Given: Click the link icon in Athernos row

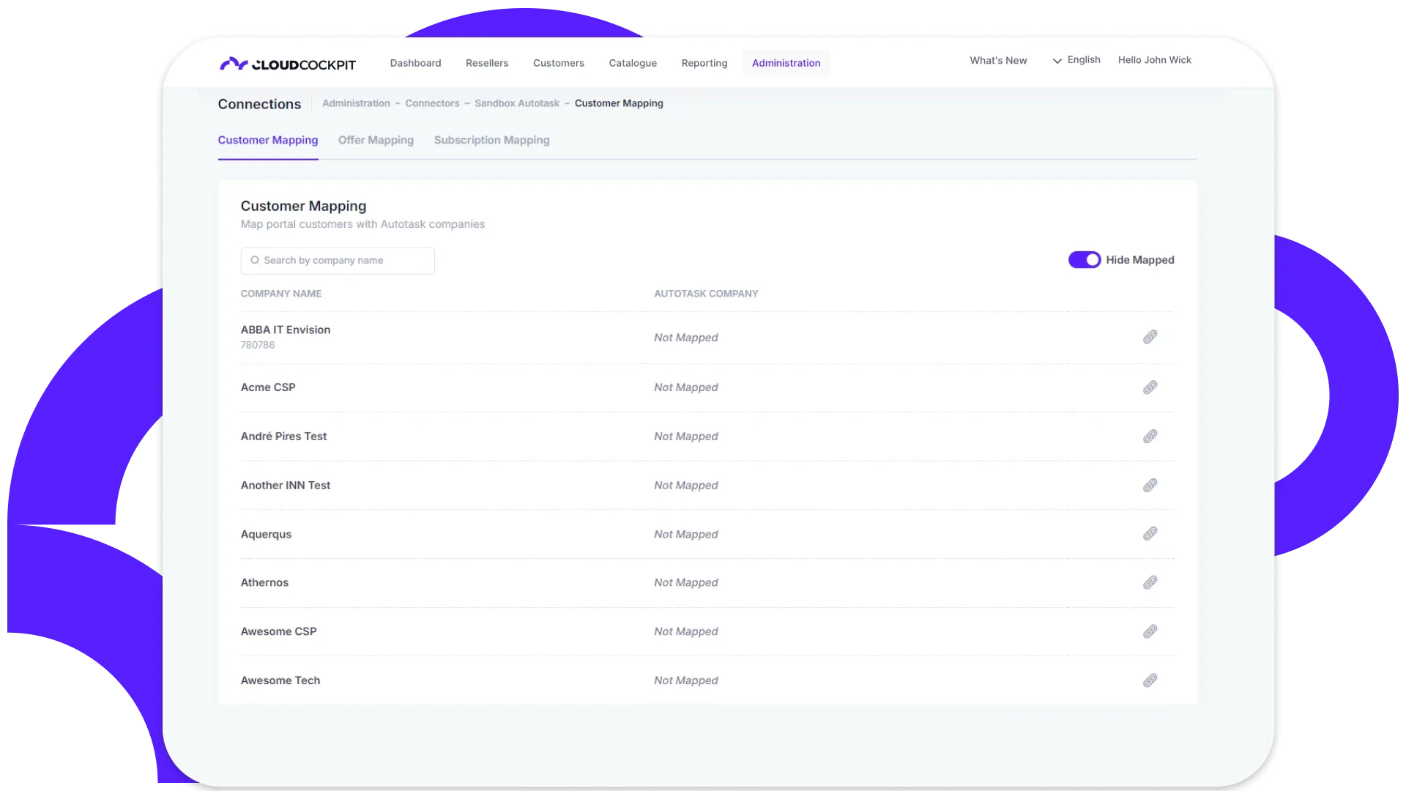Looking at the screenshot, I should click(x=1150, y=583).
